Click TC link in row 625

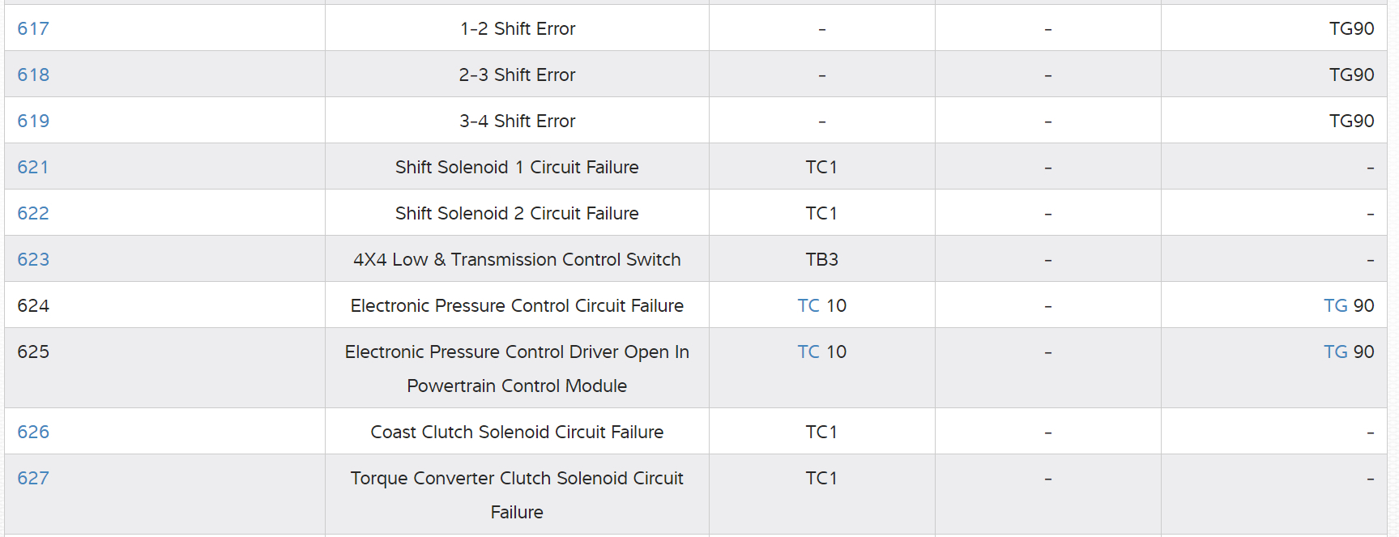pos(808,352)
